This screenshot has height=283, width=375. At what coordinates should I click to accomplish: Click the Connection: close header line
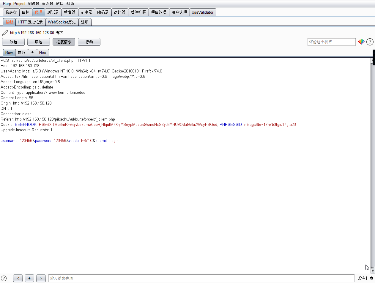[x=16, y=114]
